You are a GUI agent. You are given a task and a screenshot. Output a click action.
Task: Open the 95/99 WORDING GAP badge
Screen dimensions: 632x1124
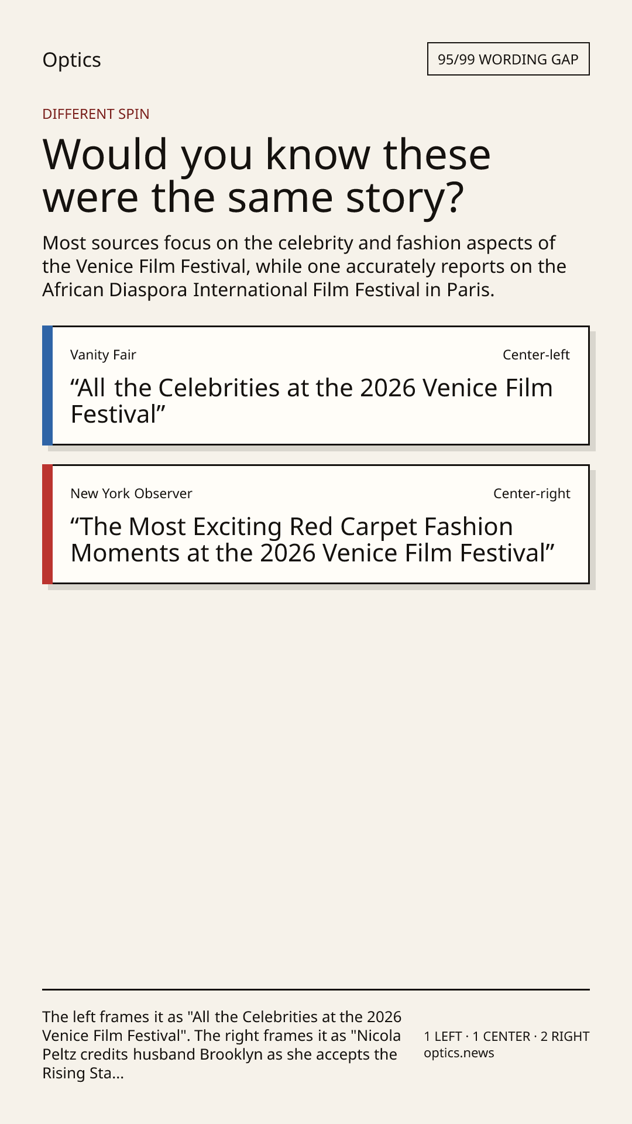point(508,59)
